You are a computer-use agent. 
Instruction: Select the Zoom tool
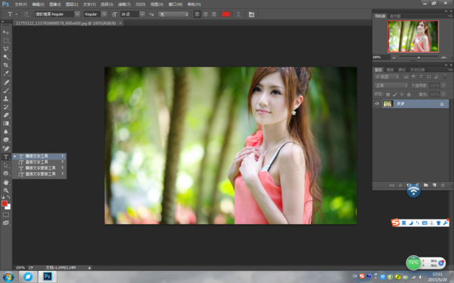(x=6, y=190)
